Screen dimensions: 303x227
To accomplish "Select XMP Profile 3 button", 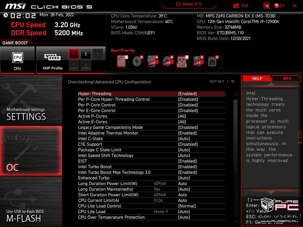I will pos(97,54).
